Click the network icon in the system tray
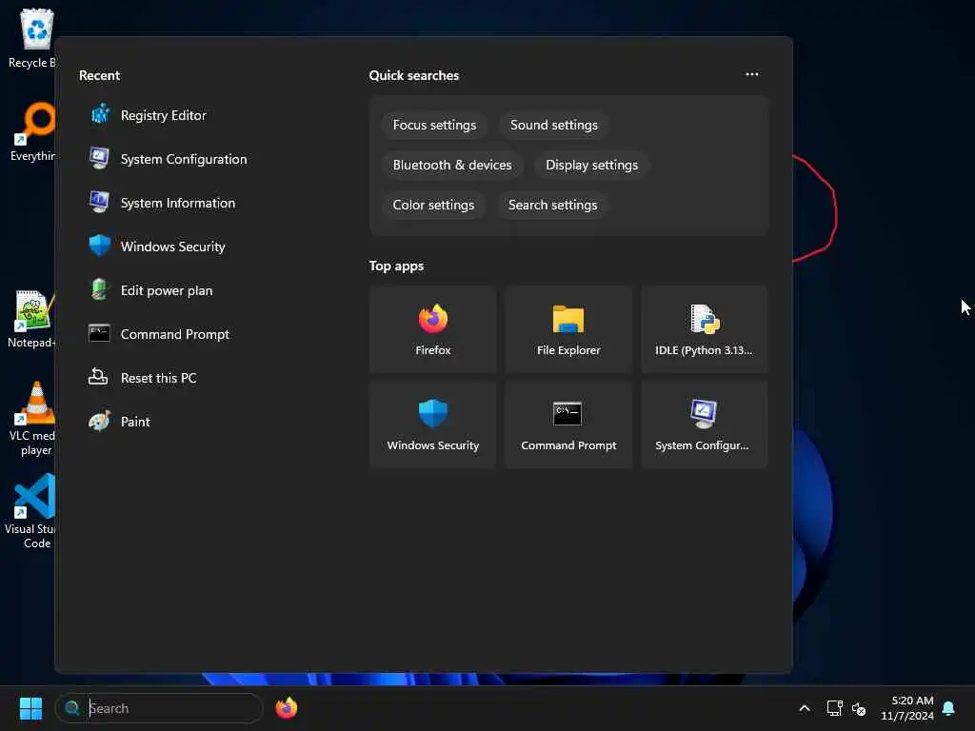This screenshot has width=975, height=731. click(834, 708)
